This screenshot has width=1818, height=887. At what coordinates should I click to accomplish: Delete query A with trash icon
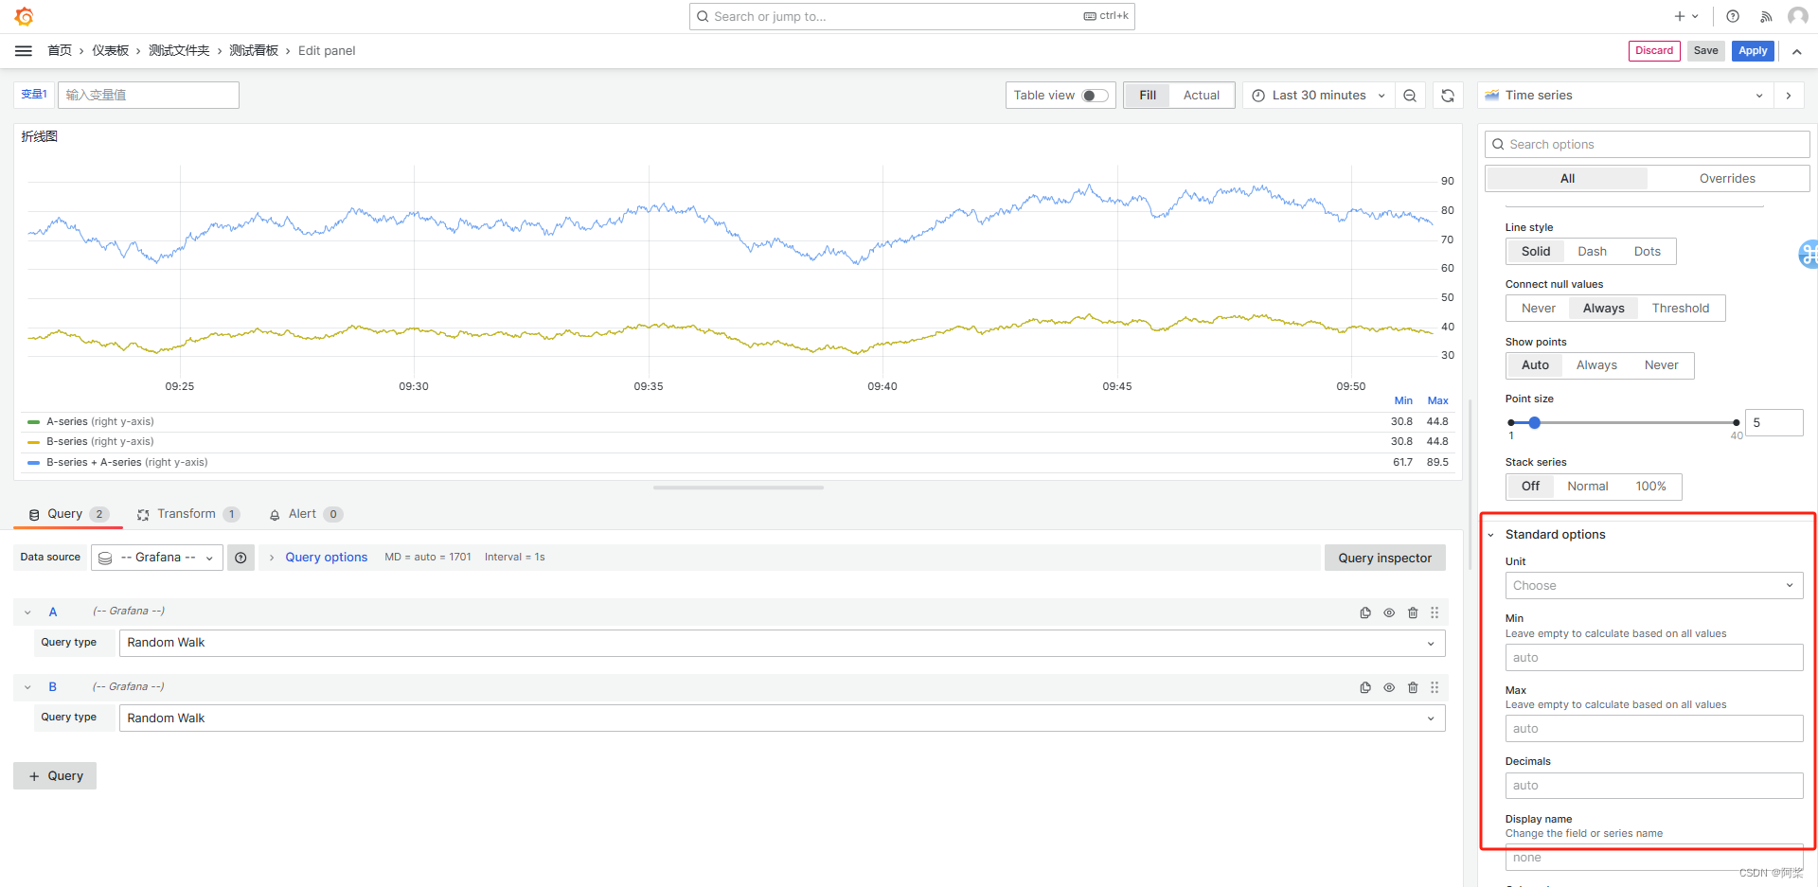[x=1413, y=612]
